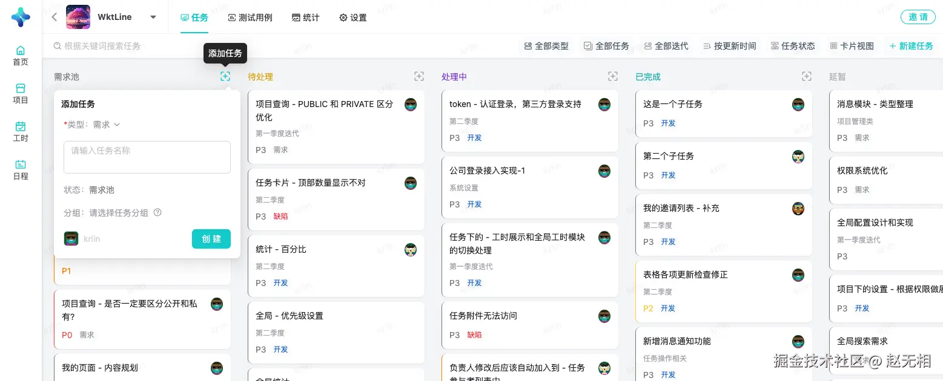943x381 pixels.
Task: Go to 首页 in sidebar
Action: click(x=21, y=56)
